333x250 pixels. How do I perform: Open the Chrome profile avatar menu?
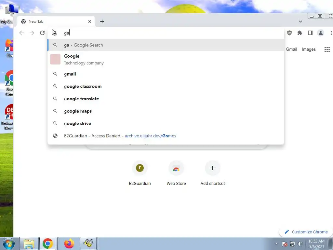tap(320, 33)
